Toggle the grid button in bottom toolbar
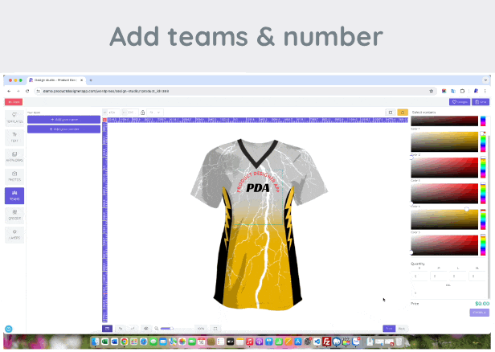Screen dimensions: 495x352 [x=107, y=329]
